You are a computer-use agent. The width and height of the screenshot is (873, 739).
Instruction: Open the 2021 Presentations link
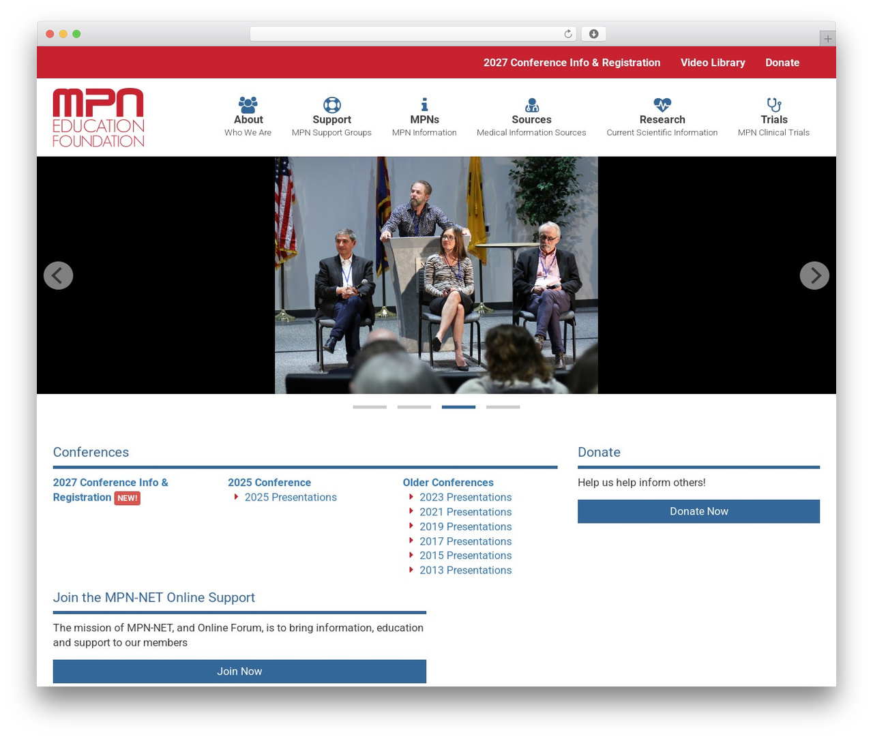pyautogui.click(x=465, y=512)
